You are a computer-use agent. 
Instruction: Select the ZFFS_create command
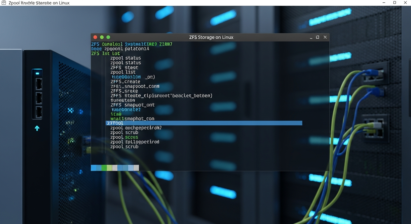point(125,81)
